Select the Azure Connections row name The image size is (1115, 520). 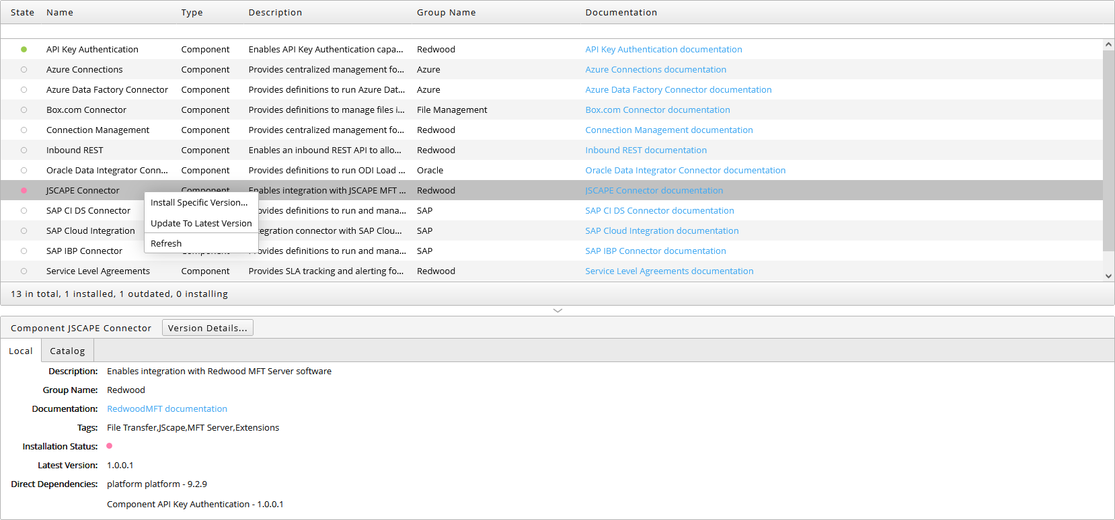(x=84, y=69)
